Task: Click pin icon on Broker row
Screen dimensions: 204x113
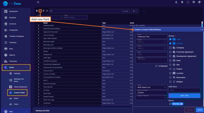Action: coord(38,51)
